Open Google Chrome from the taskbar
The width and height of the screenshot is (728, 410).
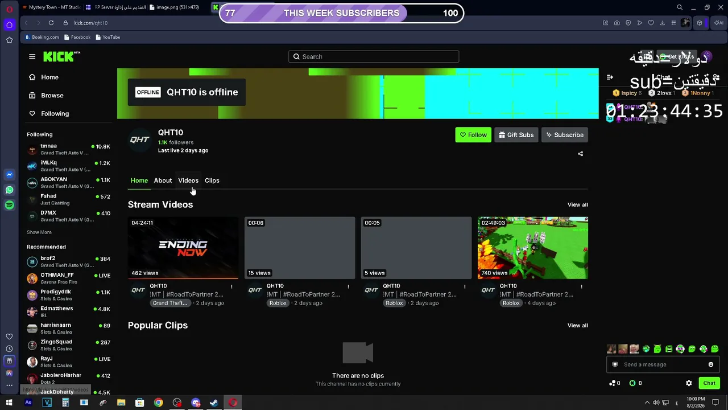pyautogui.click(x=158, y=403)
